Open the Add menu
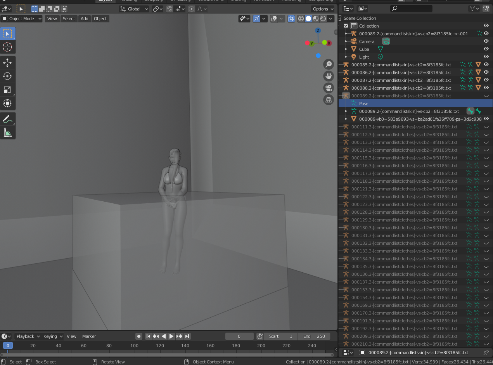Image resolution: width=493 pixels, height=365 pixels. [84, 19]
